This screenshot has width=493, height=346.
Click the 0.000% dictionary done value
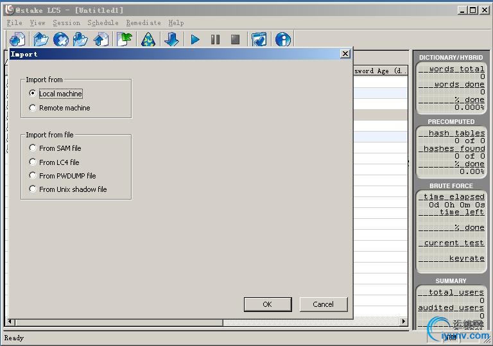[469, 108]
